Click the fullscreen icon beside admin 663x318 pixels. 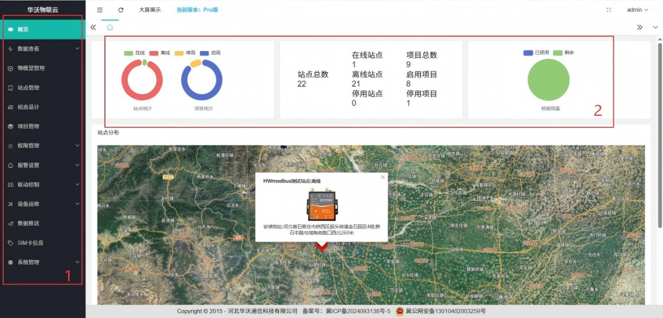(609, 10)
